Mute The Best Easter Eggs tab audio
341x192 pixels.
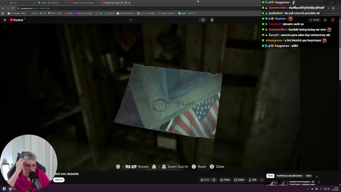coord(126,3)
